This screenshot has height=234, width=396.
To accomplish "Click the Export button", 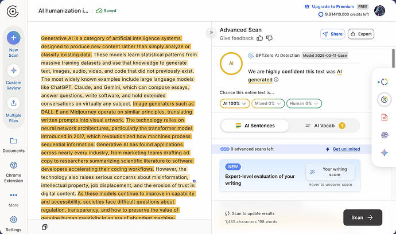I will point(361,34).
